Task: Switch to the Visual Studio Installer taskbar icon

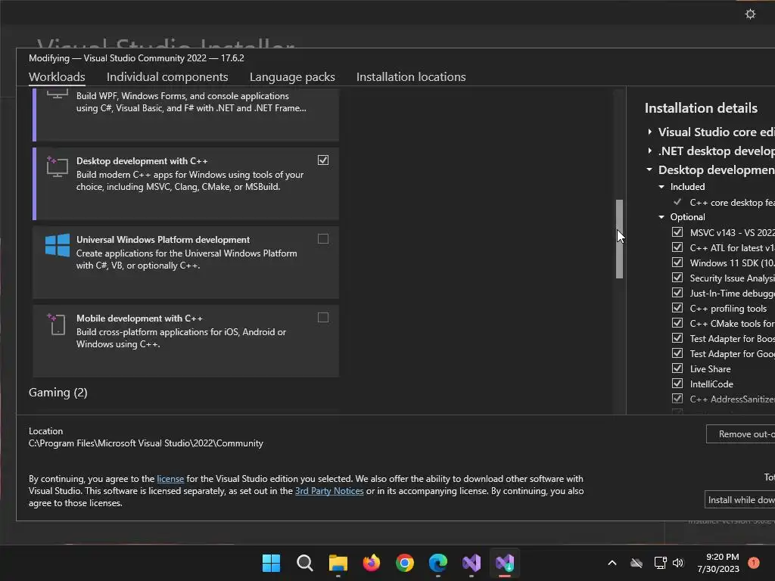Action: [505, 563]
